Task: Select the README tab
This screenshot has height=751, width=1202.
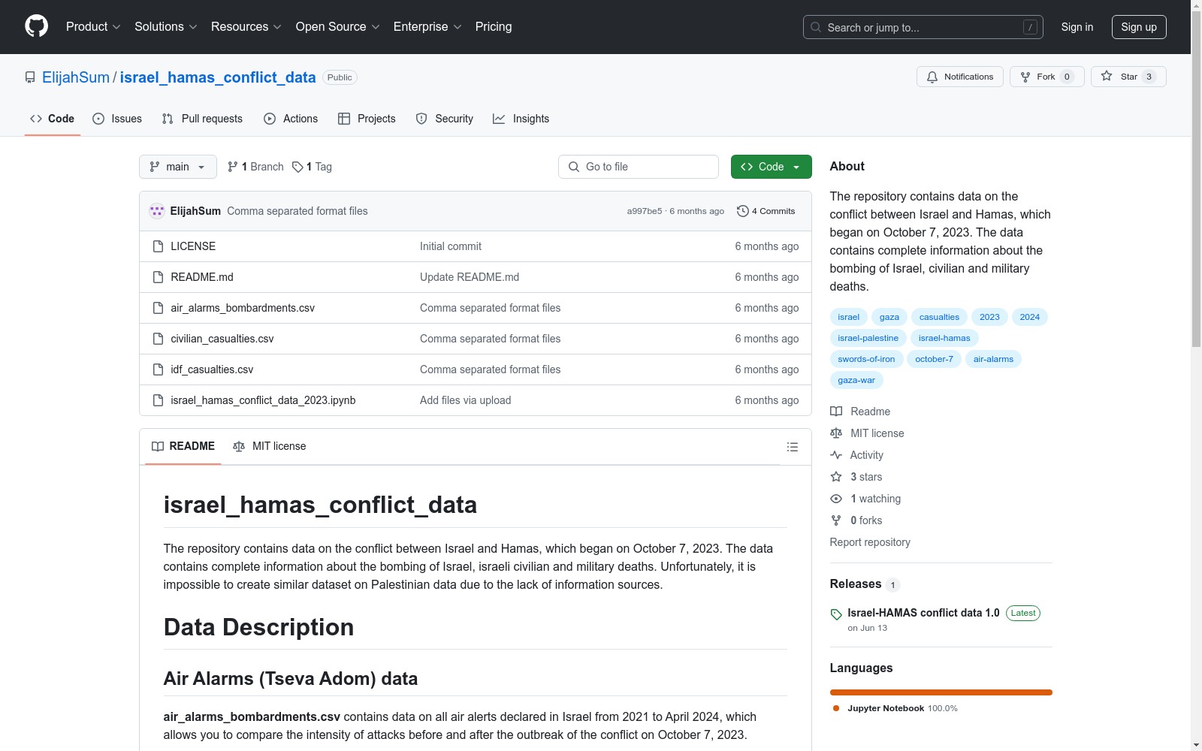Action: 183,446
